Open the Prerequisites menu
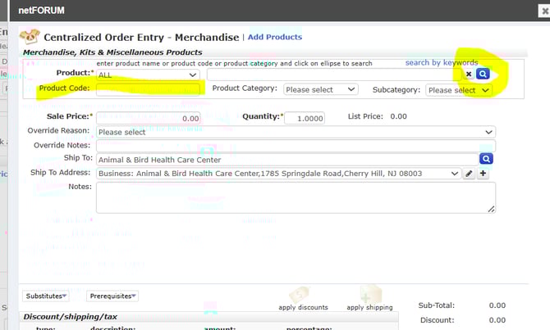The image size is (550, 330). coord(112,296)
